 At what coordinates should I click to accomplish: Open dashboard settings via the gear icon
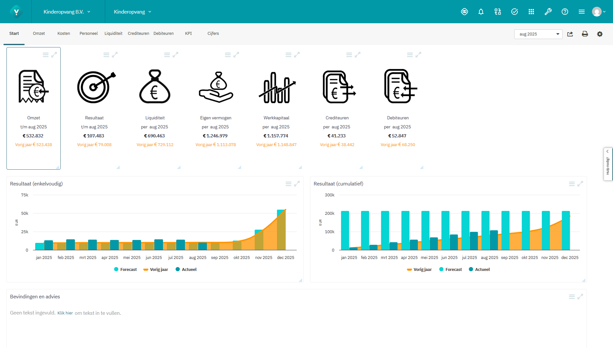point(600,34)
